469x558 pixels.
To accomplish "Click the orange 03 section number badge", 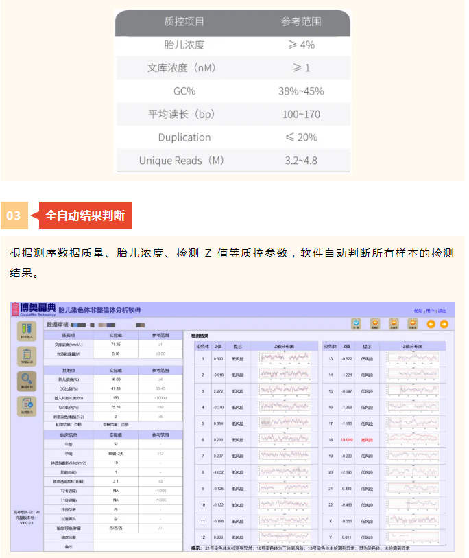I will coord(14,216).
